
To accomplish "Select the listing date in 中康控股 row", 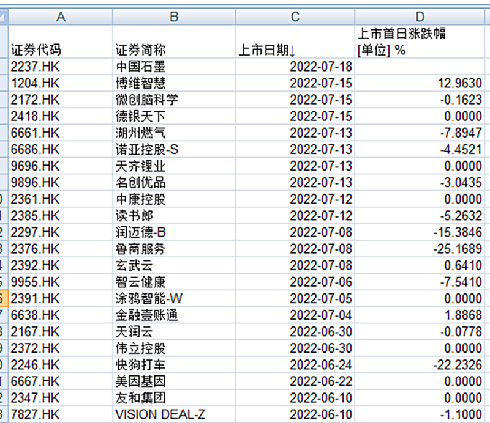I will click(x=295, y=199).
